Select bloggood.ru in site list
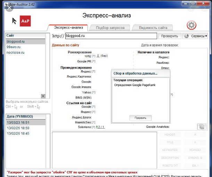212x177 pixels. click(26, 41)
